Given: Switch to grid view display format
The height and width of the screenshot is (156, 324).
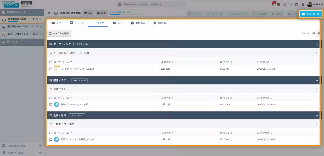Looking at the screenshot, I should coord(319,33).
